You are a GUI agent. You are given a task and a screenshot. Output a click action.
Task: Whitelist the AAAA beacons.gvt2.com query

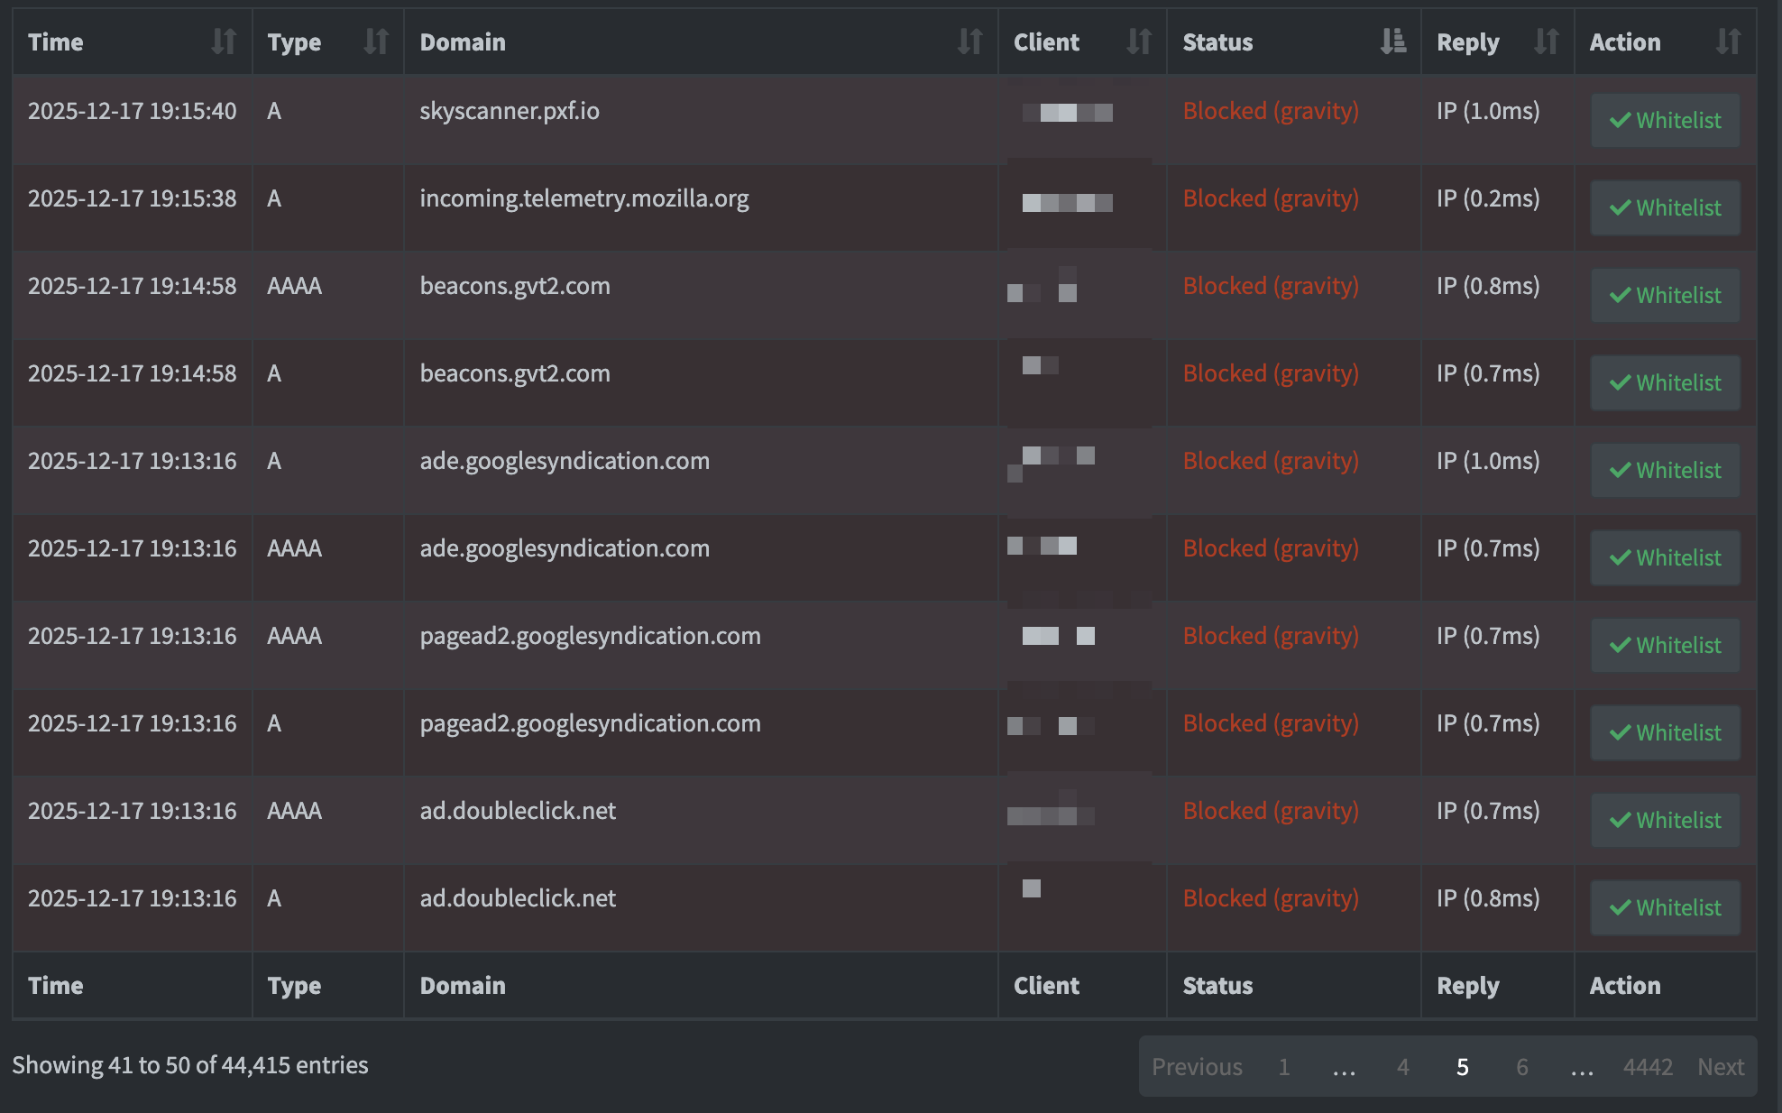pos(1664,295)
